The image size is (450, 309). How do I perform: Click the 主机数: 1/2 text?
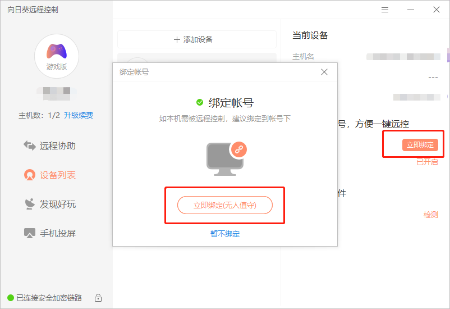coord(39,116)
